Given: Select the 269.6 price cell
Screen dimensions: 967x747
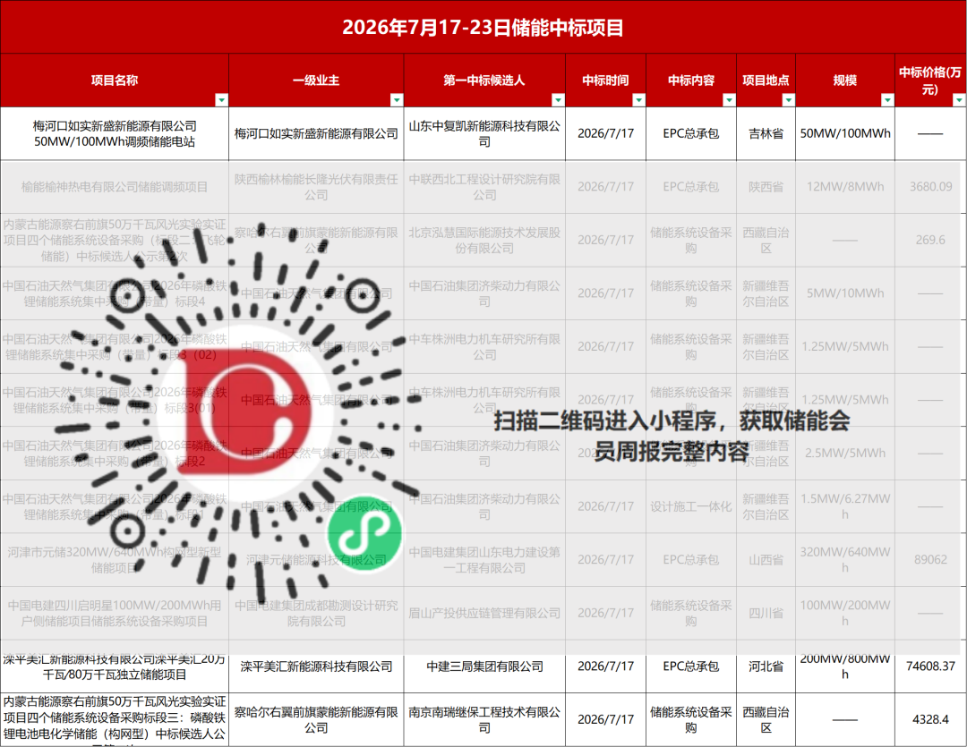Looking at the screenshot, I should point(930,241).
